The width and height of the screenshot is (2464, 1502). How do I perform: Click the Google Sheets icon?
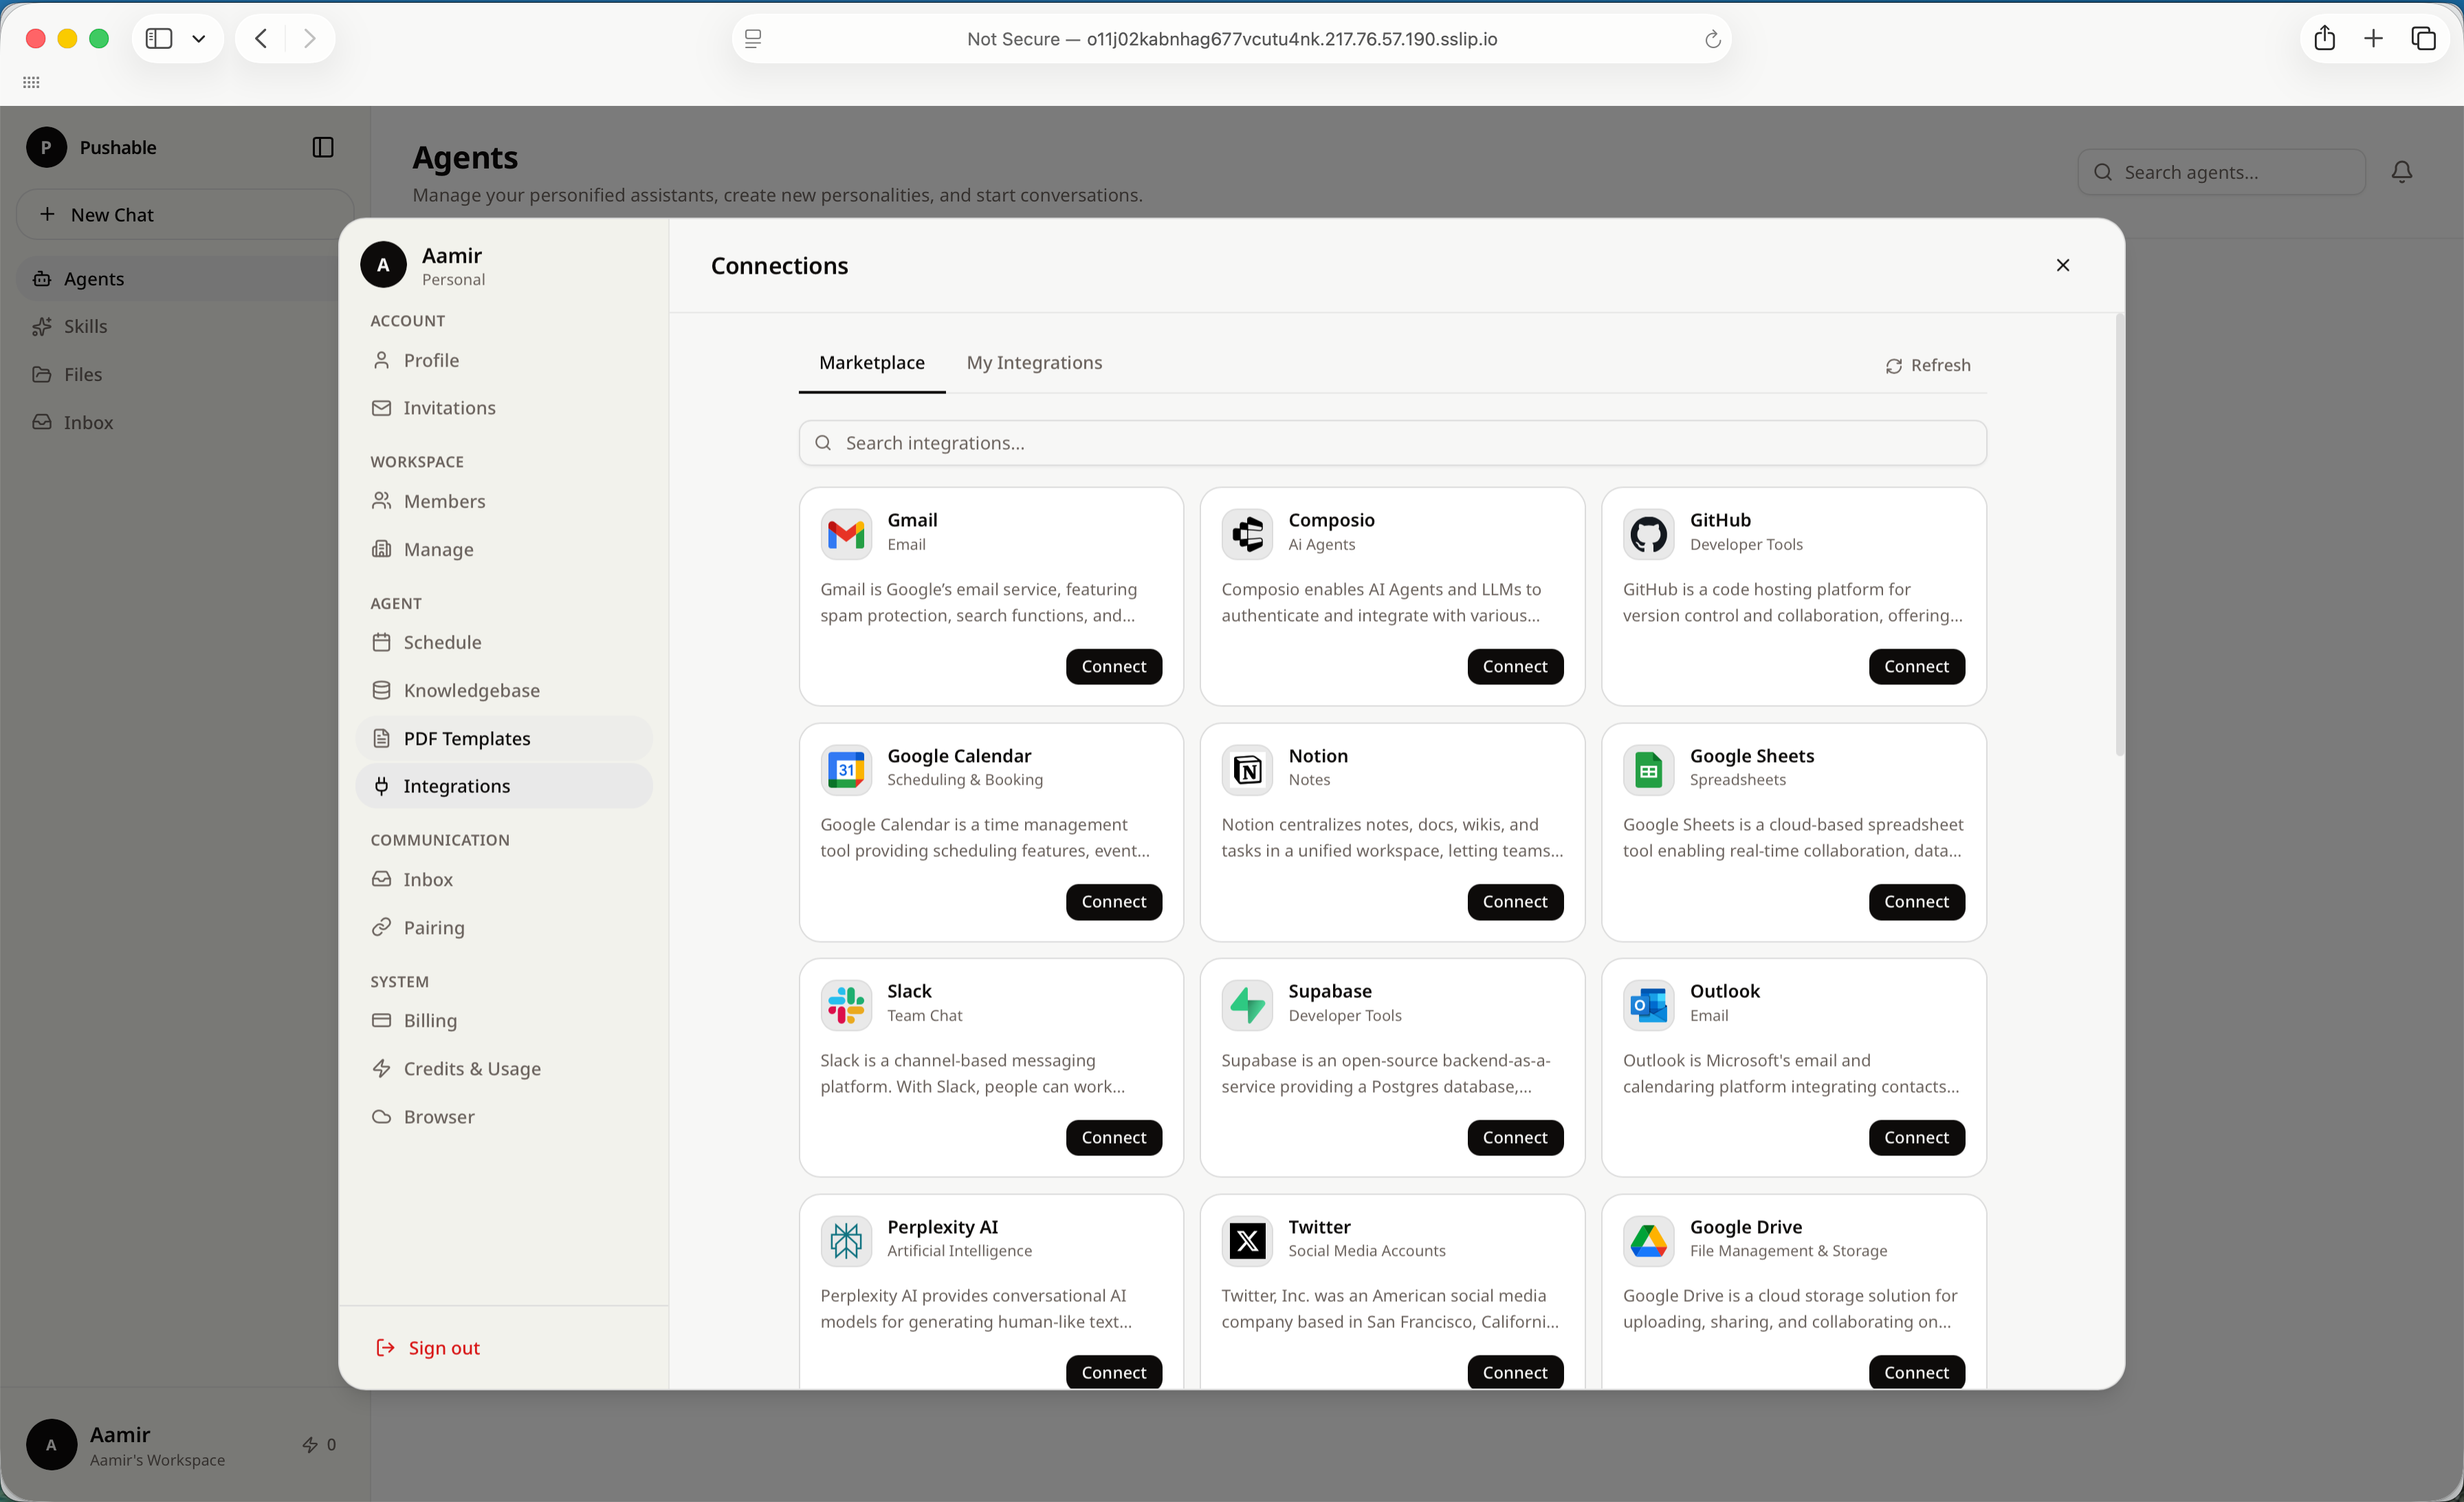(1648, 769)
